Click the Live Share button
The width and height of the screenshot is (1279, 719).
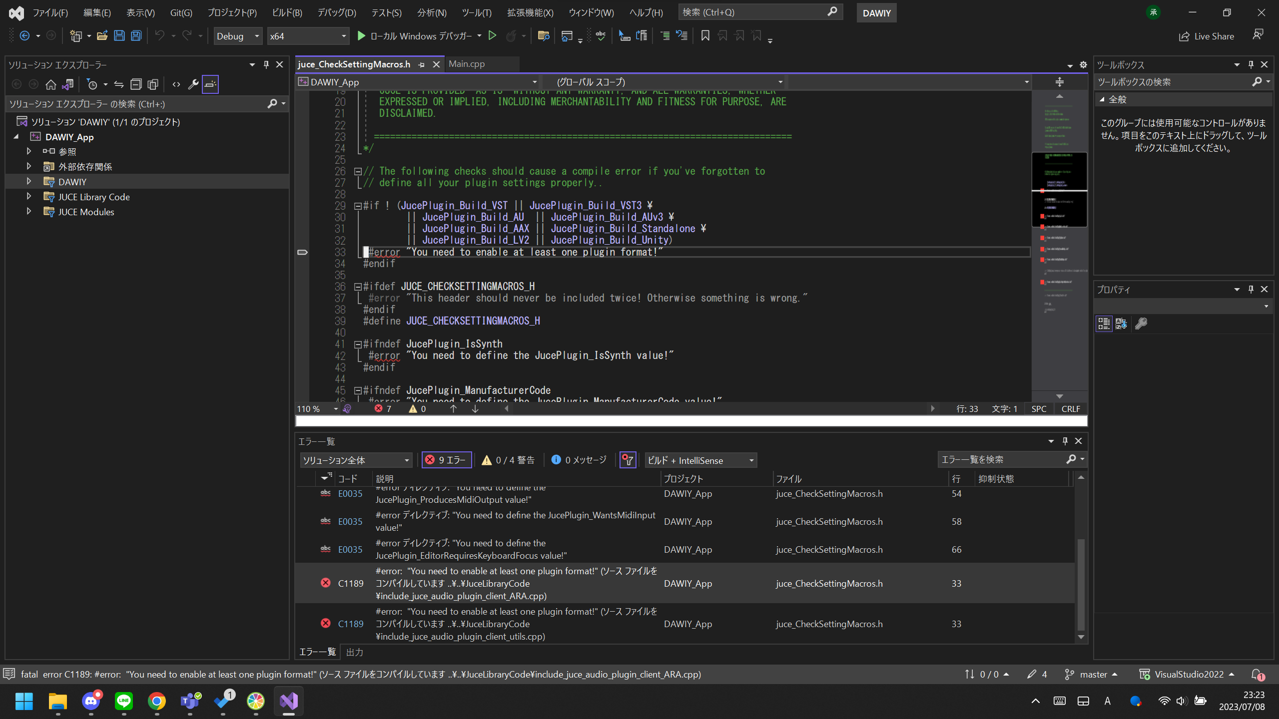click(1207, 36)
